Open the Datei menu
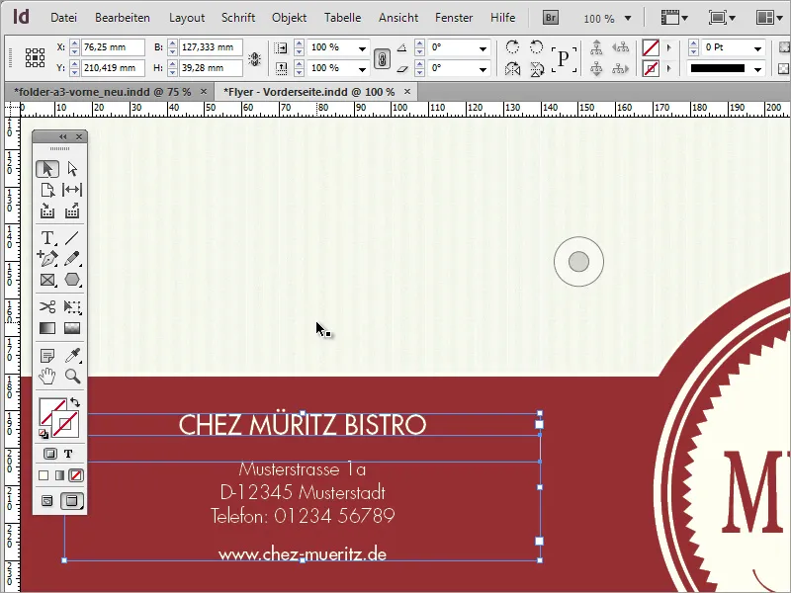 [63, 18]
